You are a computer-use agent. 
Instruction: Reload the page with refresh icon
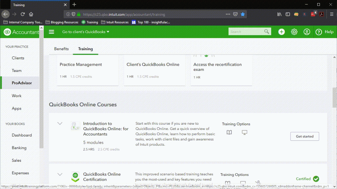(23, 14)
